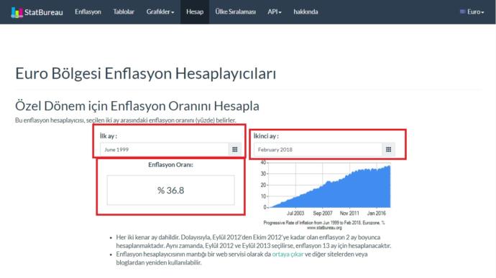Expand the Grafikler dropdown menu
496x278 pixels.
(x=160, y=11)
